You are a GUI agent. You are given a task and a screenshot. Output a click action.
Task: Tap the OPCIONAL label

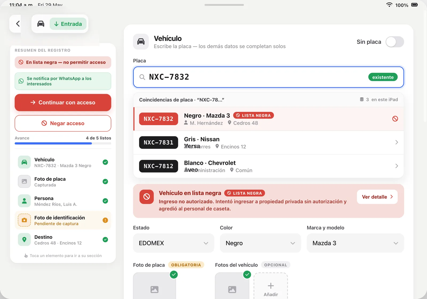click(x=275, y=265)
